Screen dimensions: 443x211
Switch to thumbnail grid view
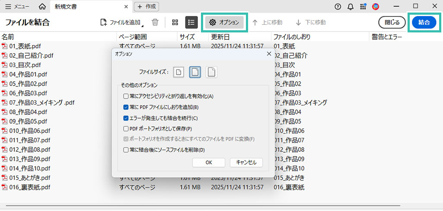(175, 22)
